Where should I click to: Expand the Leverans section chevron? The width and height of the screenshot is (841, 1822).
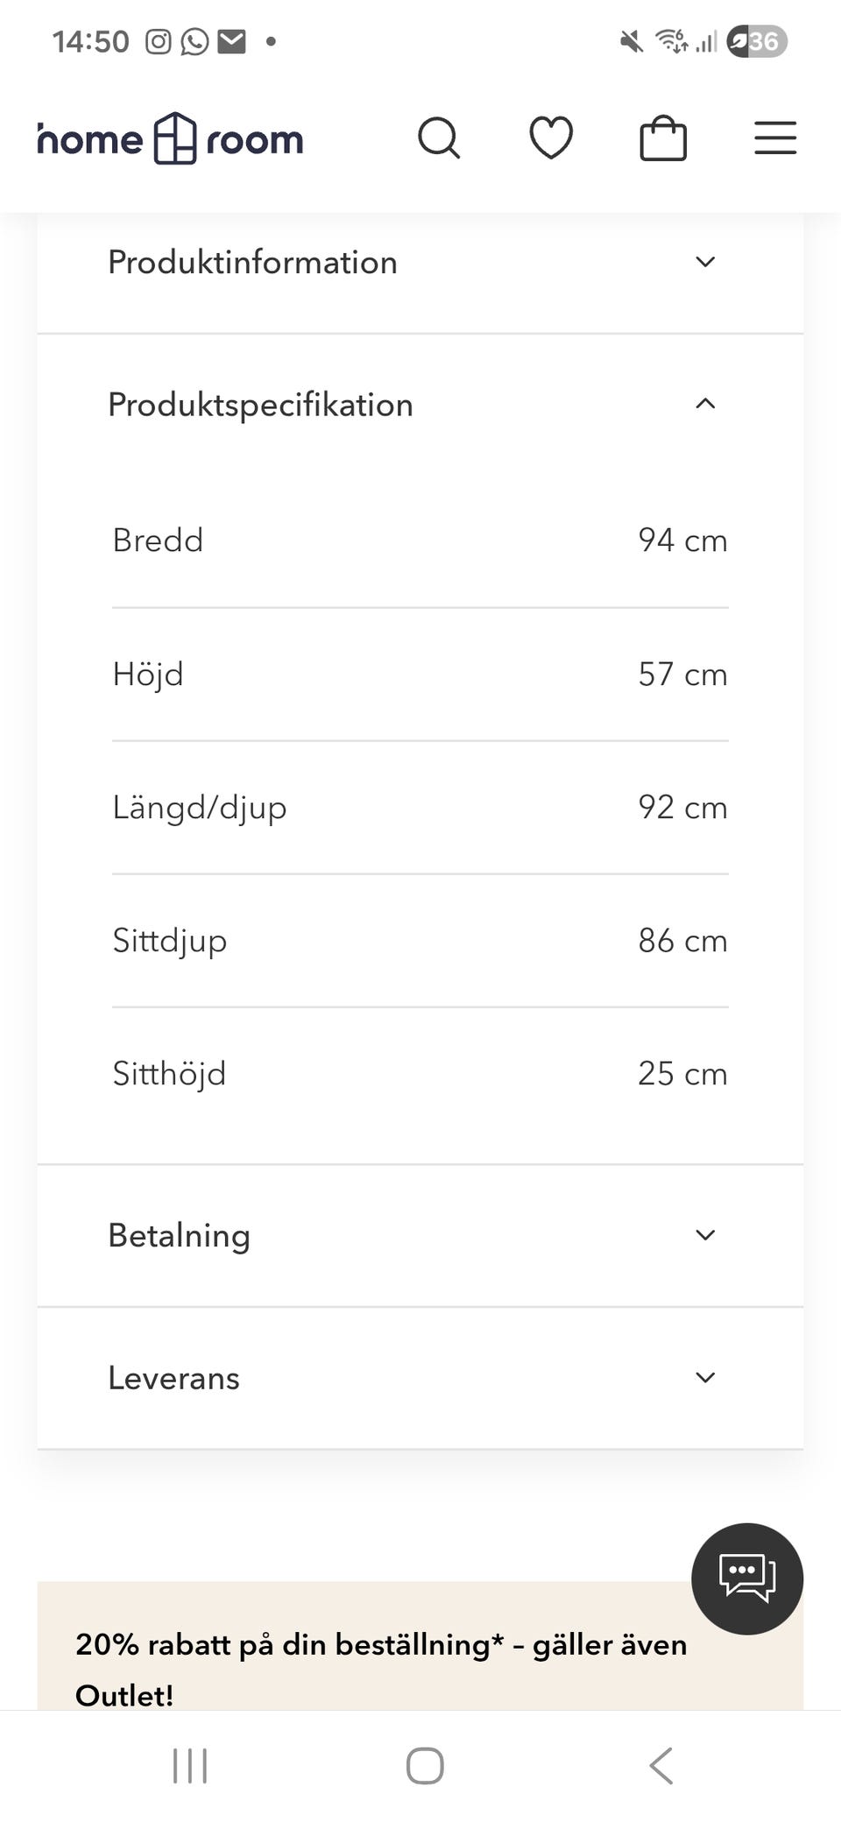coord(705,1378)
